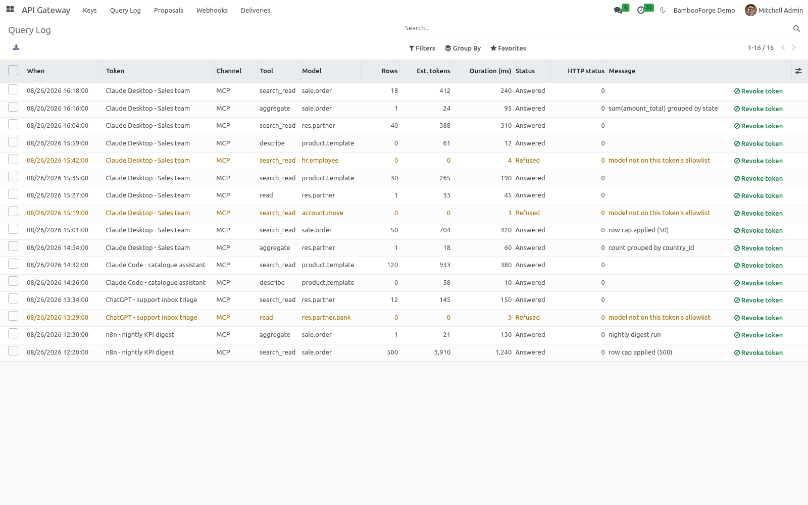Open the Query Log menu
Image resolution: width=808 pixels, height=505 pixels.
pos(125,10)
